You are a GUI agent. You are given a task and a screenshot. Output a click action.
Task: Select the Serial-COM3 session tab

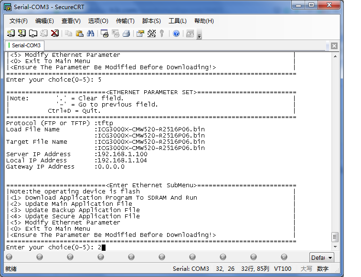point(24,45)
